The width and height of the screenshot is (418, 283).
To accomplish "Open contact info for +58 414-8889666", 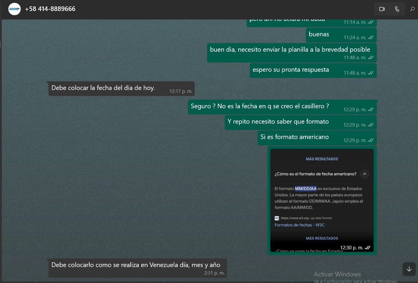I will 50,9.
